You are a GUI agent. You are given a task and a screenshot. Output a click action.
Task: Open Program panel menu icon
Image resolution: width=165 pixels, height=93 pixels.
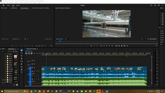pyautogui.click(x=71, y=8)
